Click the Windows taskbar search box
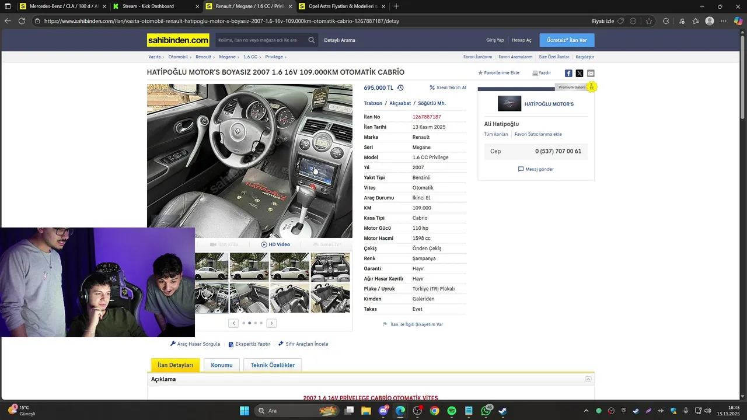This screenshot has width=747, height=420. (297, 411)
